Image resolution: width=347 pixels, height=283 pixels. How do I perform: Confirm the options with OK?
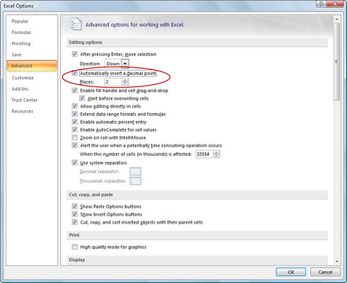(x=291, y=272)
